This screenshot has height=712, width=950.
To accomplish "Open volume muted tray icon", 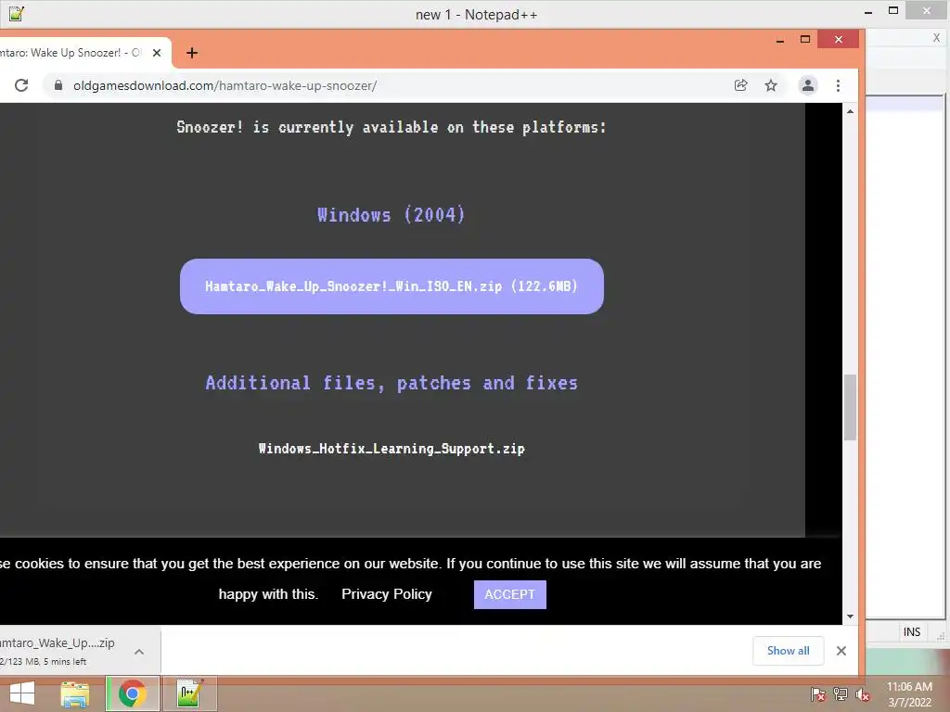I will click(863, 694).
